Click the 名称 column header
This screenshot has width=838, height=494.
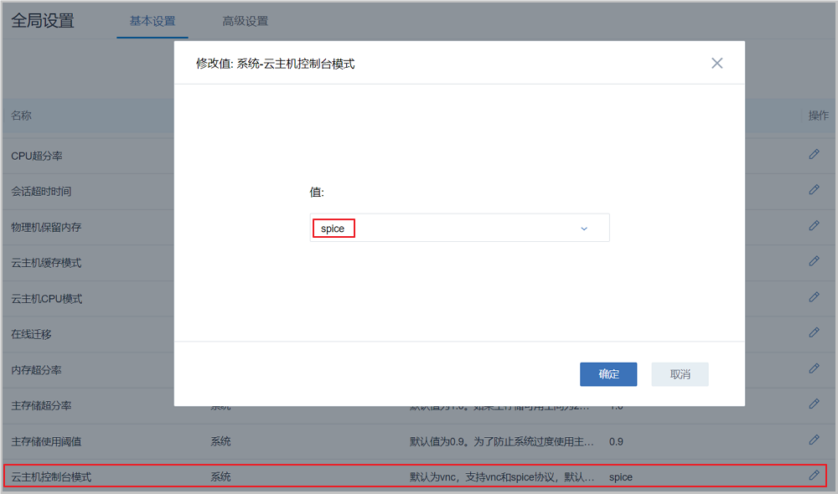[x=22, y=116]
